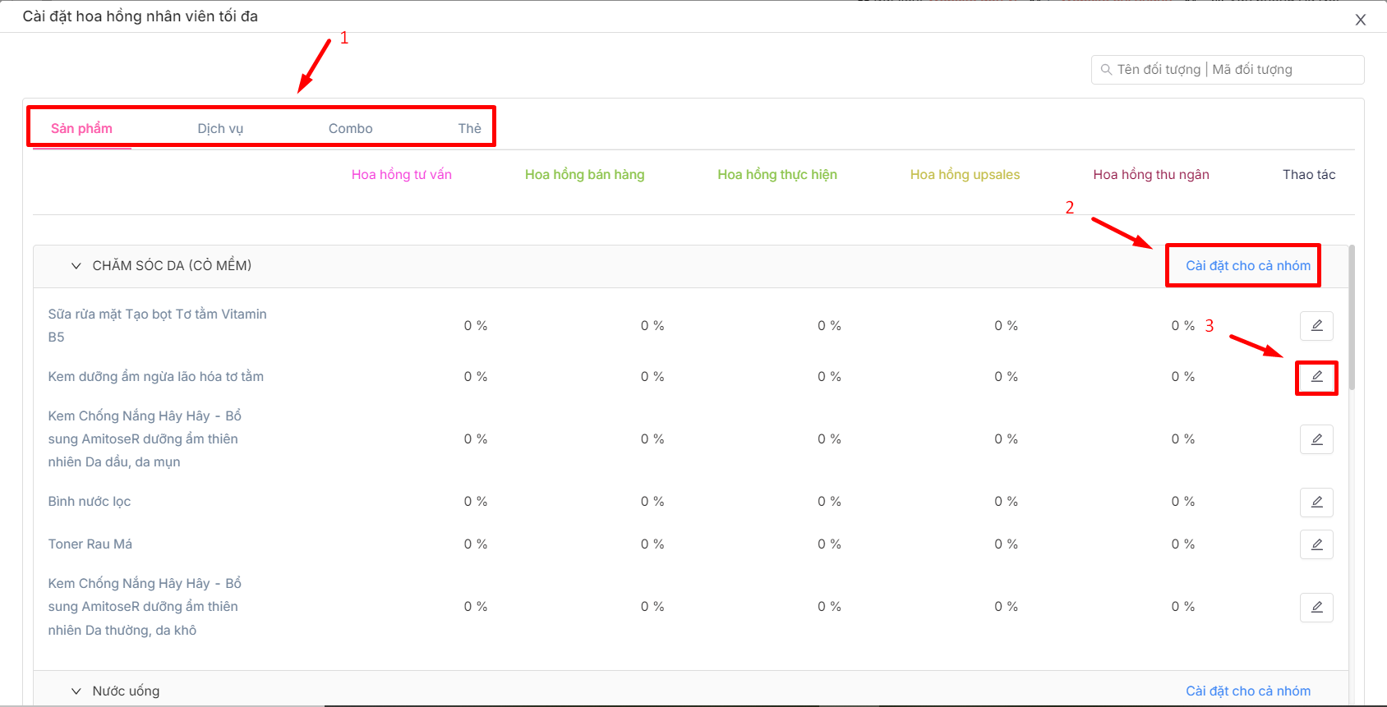Screen dimensions: 1387x707
Task: Open the Combo tab
Action: click(x=350, y=129)
